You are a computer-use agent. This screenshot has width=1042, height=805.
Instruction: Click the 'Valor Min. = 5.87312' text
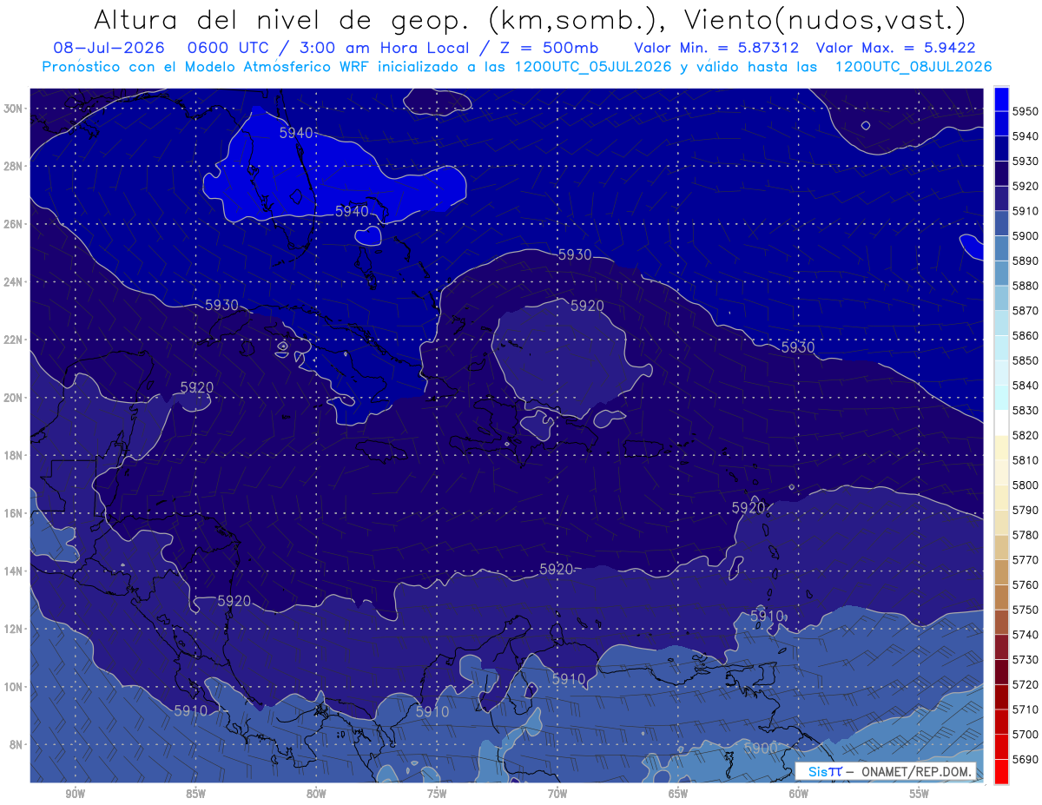pyautogui.click(x=717, y=48)
